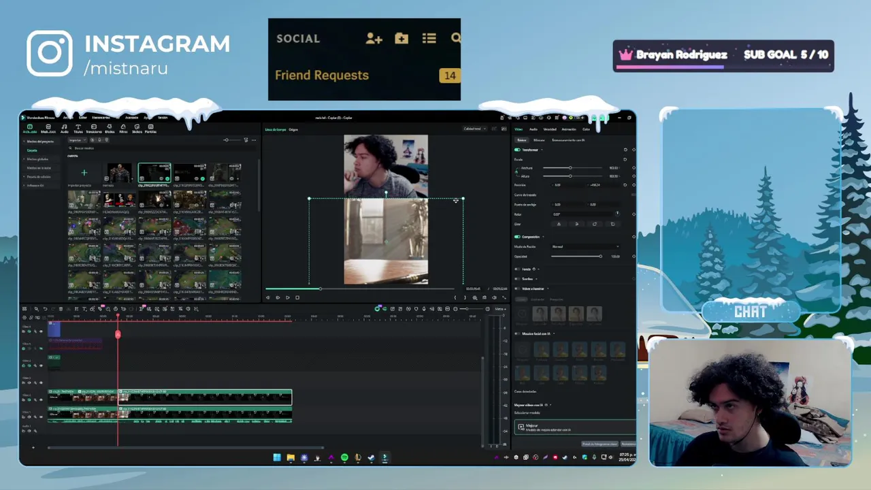Click the Anchura scale slider
The image size is (871, 490).
point(572,168)
